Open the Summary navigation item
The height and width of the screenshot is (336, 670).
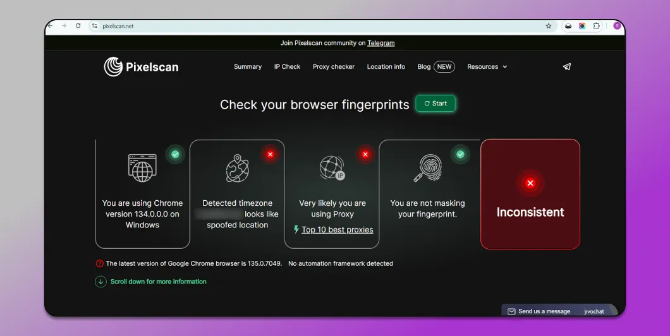tap(248, 67)
